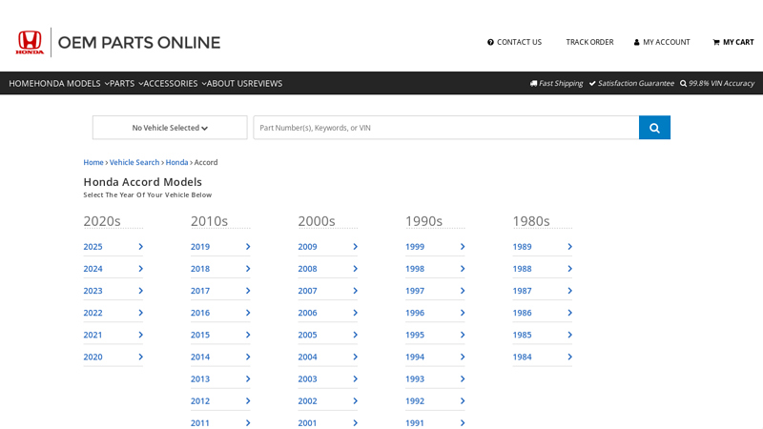Click the Satisfaction Guarantee checkmark badge
The image size is (763, 429).
[x=631, y=83]
